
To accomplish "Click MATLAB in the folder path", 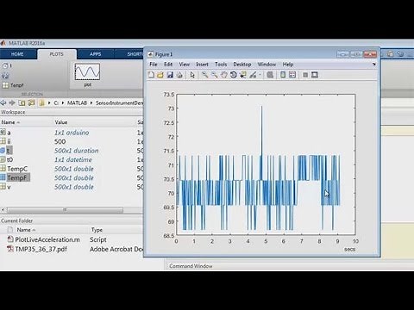I will tap(77, 102).
